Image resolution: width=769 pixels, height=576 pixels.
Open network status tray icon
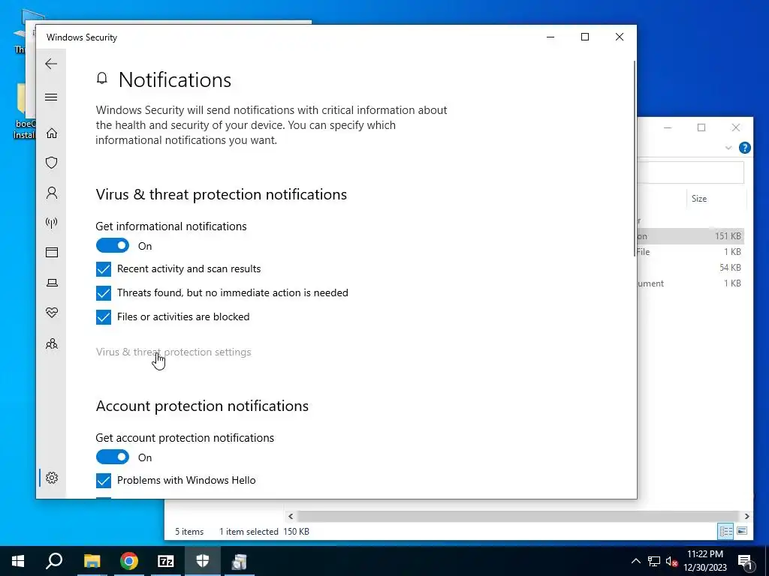[654, 561]
